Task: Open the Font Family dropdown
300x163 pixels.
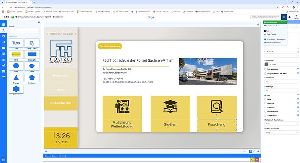Action: click(x=281, y=56)
